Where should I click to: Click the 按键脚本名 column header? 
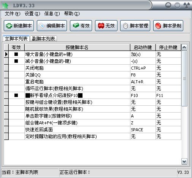77,48
